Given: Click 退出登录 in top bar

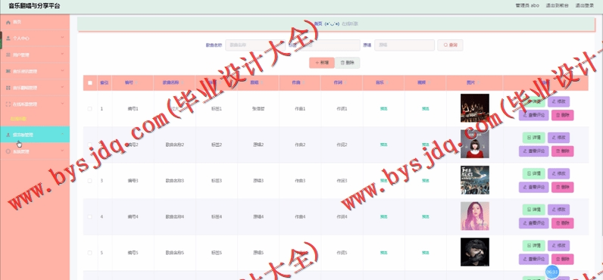Looking at the screenshot, I should pyautogui.click(x=585, y=5).
